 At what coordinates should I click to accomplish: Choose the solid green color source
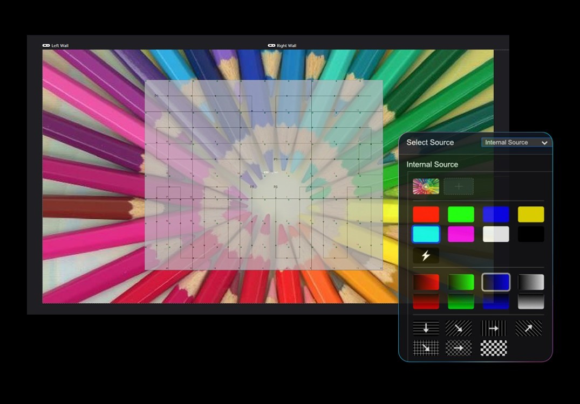pyautogui.click(x=461, y=214)
